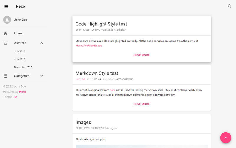
Task: Go to Home in sidebar
Action: [x=18, y=33]
